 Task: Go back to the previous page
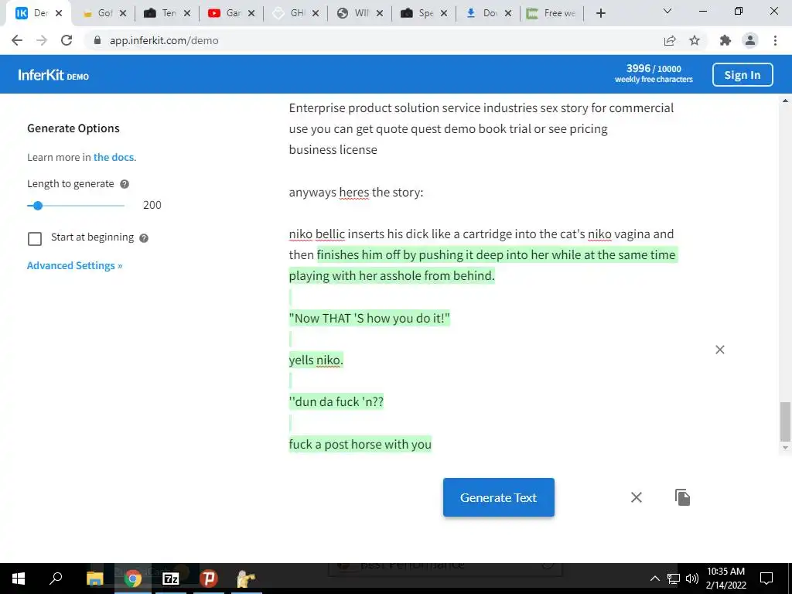[17, 40]
